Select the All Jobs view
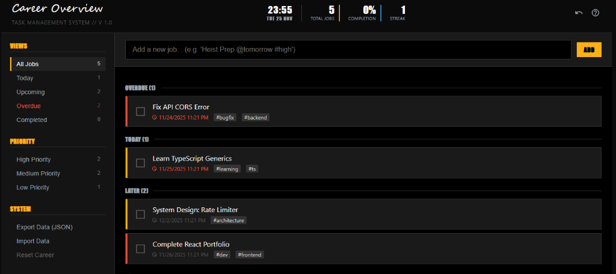Screen dimensions: 616x274 pyautogui.click(x=58, y=64)
